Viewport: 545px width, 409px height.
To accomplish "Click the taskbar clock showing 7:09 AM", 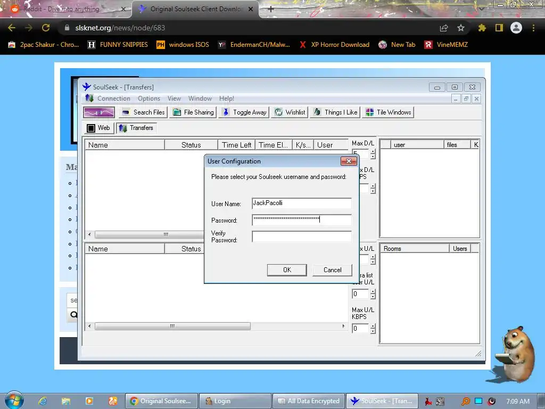I will 517,401.
